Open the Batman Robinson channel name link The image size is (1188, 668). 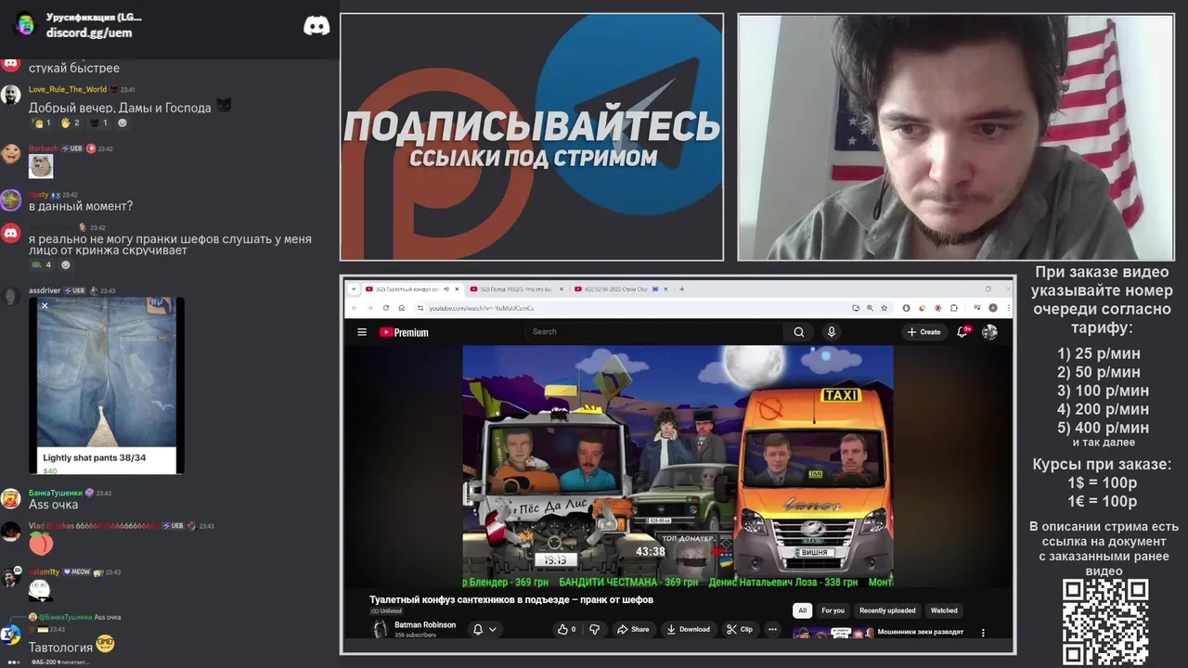[425, 625]
